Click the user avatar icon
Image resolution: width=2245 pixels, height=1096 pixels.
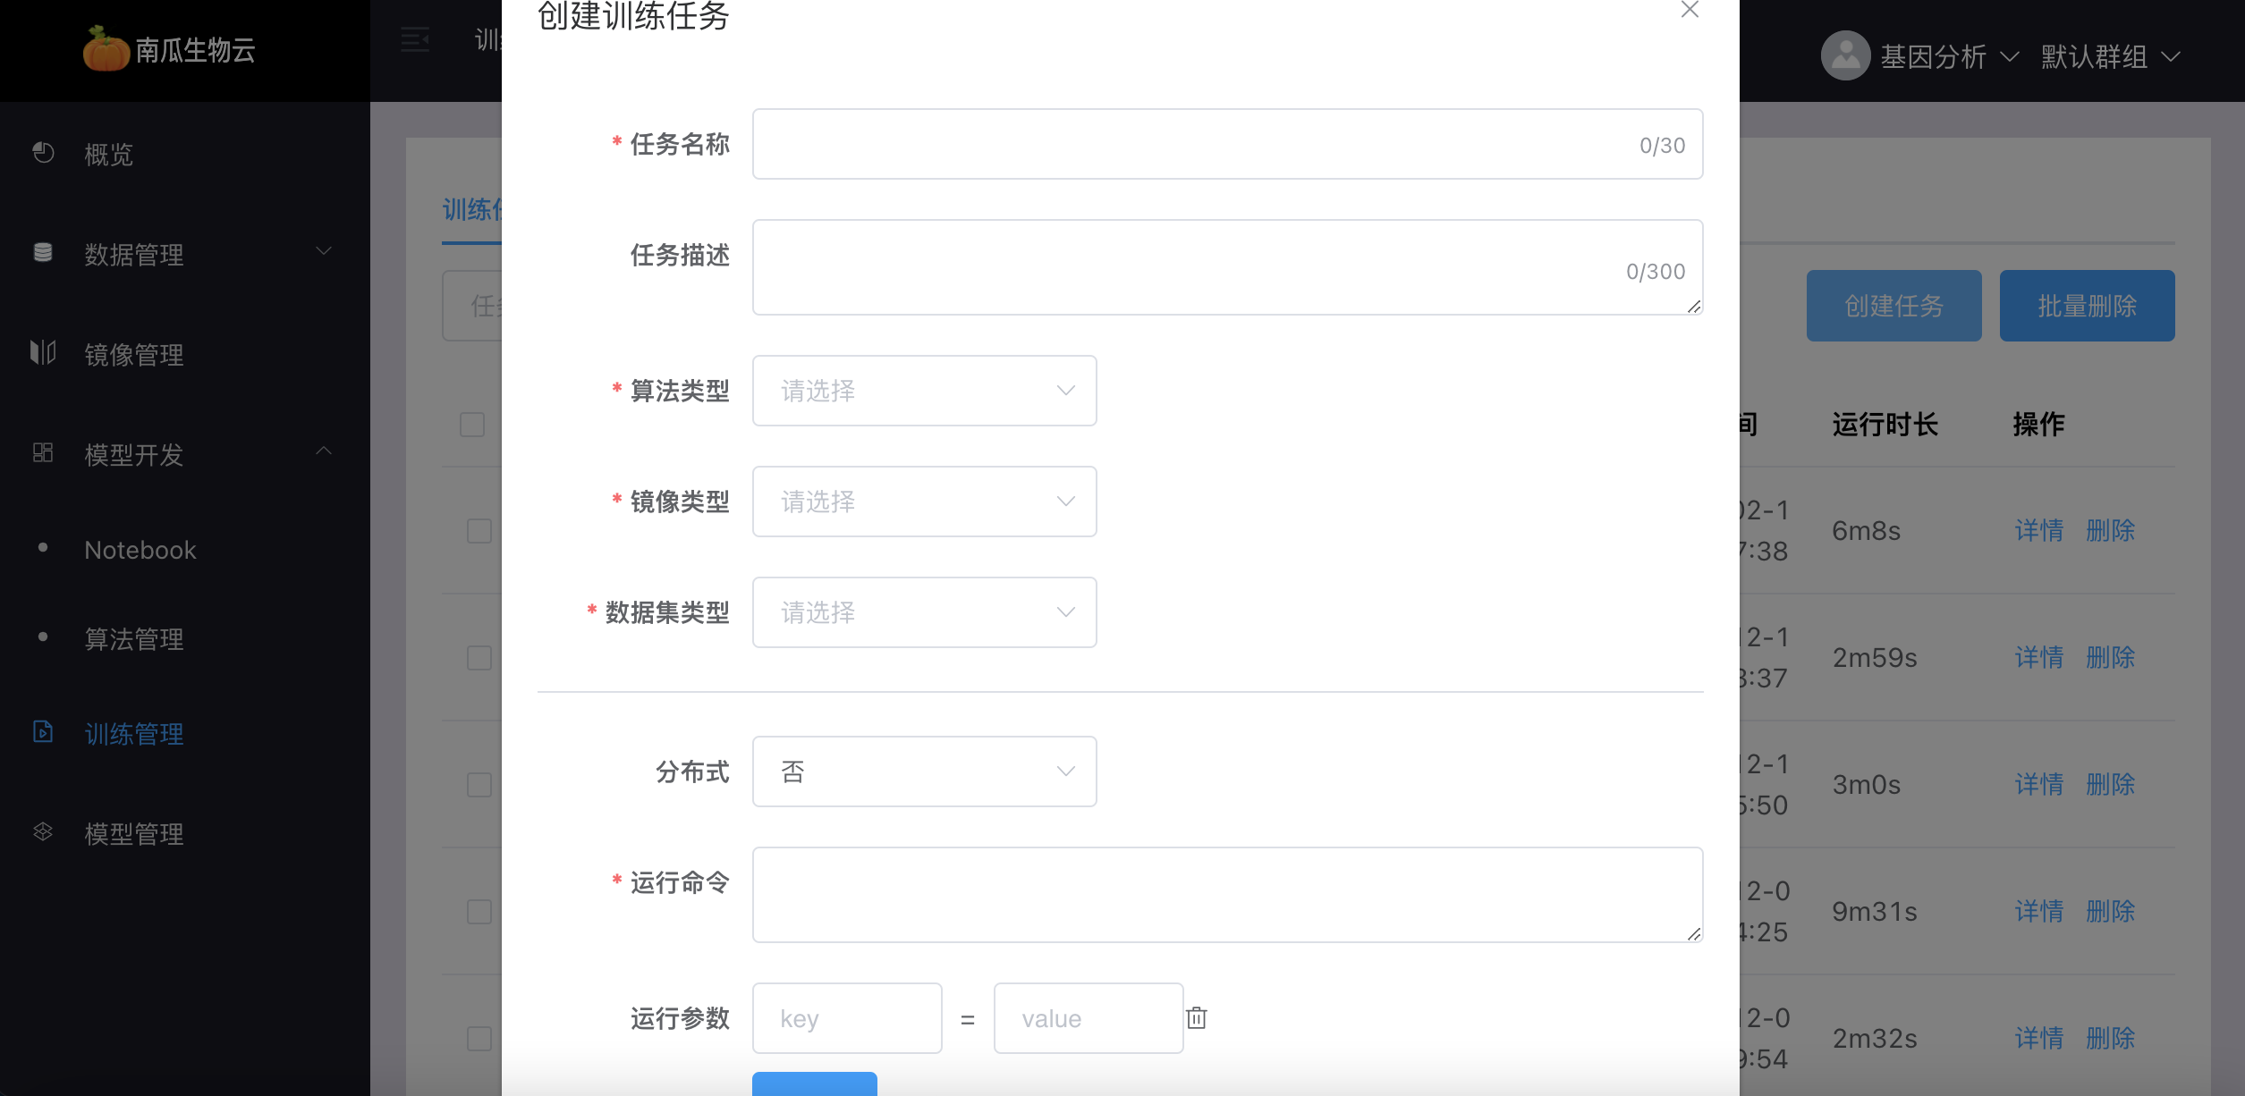[x=1845, y=55]
